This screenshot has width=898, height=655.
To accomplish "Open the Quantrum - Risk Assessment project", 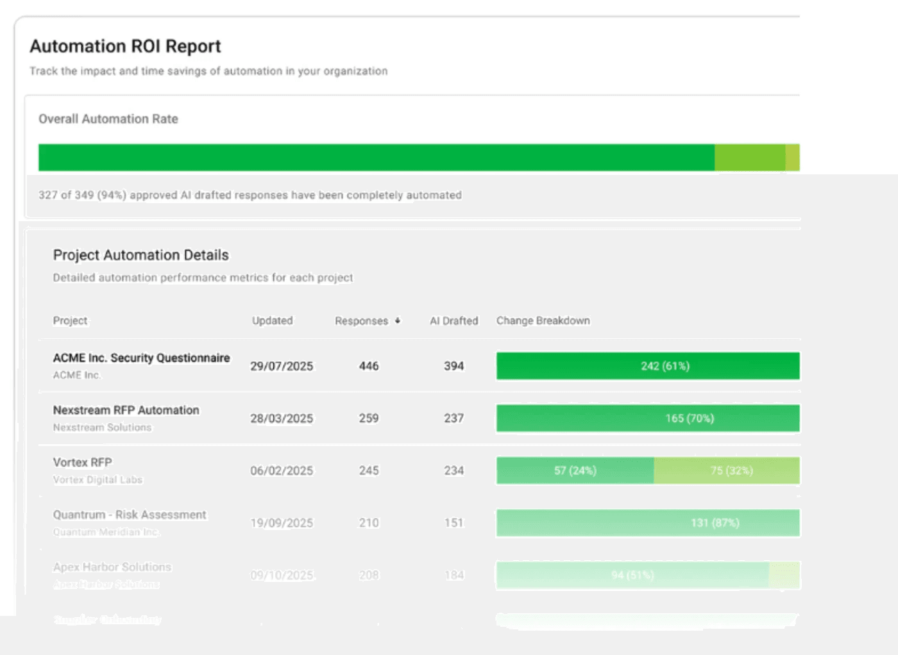I will click(130, 515).
